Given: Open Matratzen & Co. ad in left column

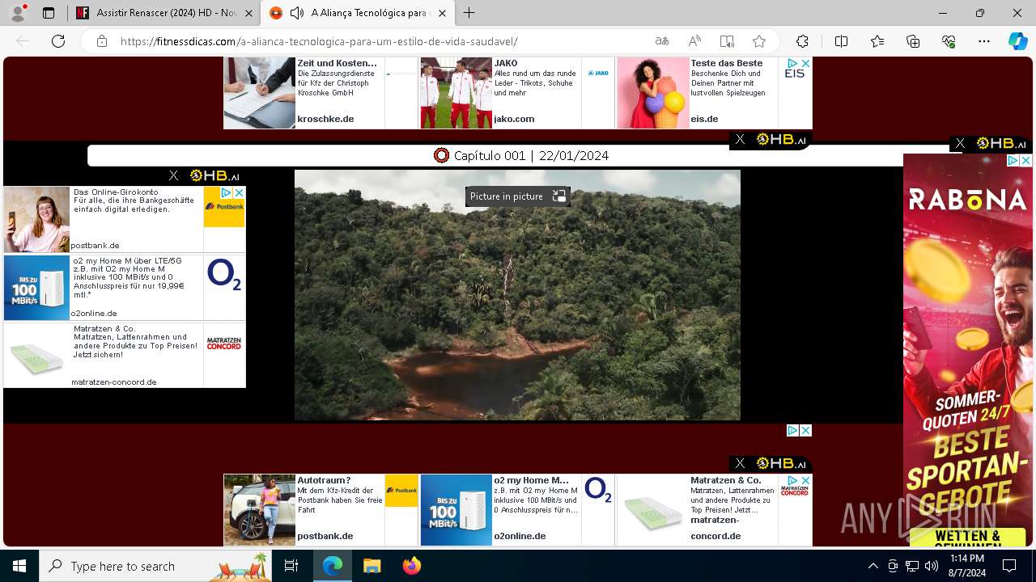Looking at the screenshot, I should [x=125, y=355].
